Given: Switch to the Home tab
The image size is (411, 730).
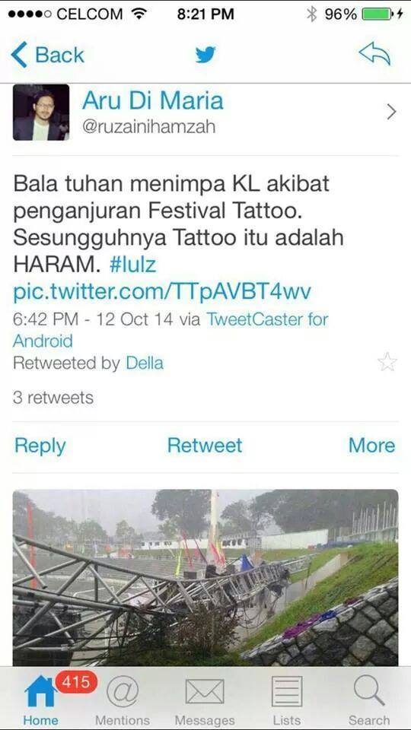Looking at the screenshot, I should tap(41, 700).
